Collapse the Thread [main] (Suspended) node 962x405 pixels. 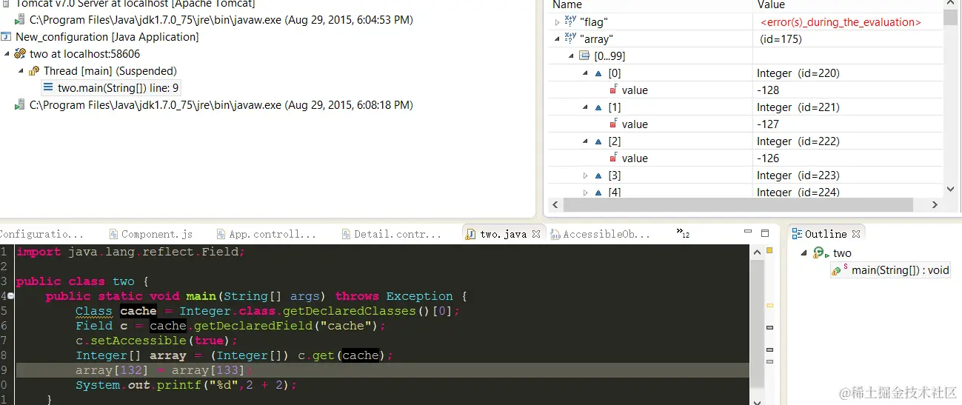point(21,71)
